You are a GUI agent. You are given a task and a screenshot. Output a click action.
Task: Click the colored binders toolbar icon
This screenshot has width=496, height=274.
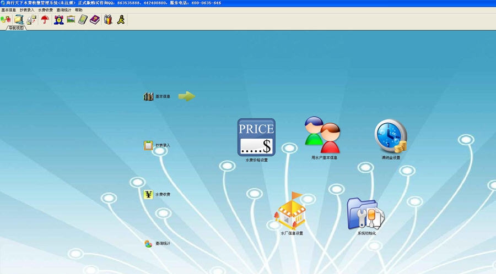108,20
